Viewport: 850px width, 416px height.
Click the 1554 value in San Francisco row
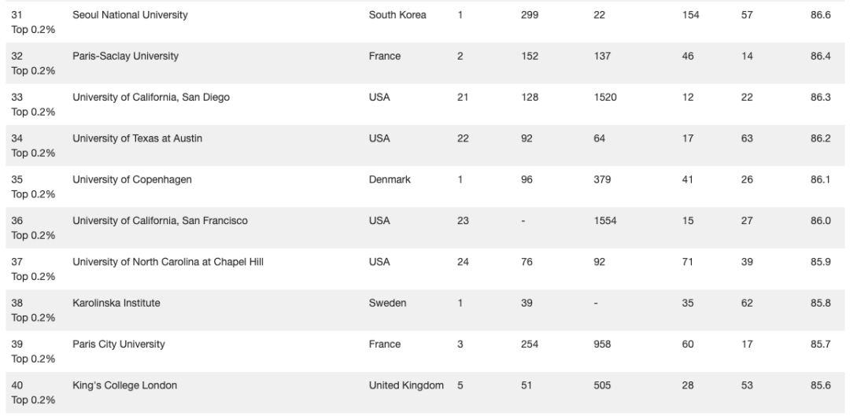point(605,221)
